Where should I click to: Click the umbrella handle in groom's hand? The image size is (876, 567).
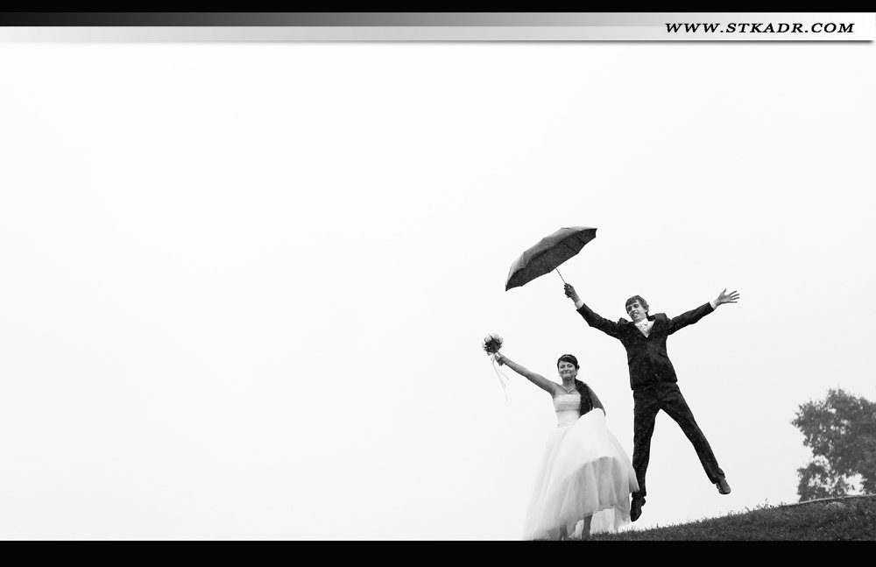569,289
